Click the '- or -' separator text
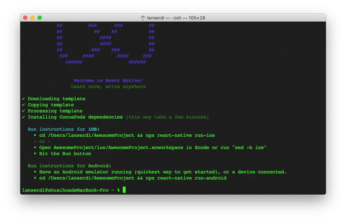 pos(42,141)
